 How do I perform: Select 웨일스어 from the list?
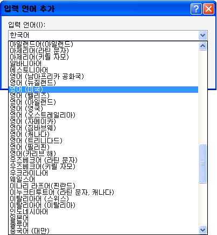coord(103,179)
